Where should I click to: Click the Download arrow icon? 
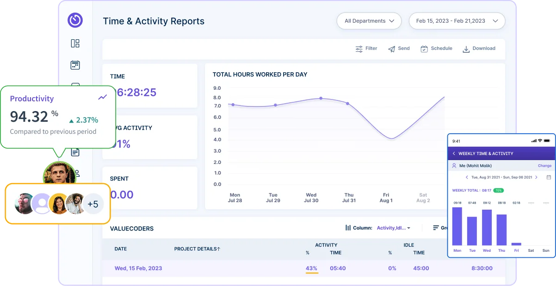[x=466, y=49]
